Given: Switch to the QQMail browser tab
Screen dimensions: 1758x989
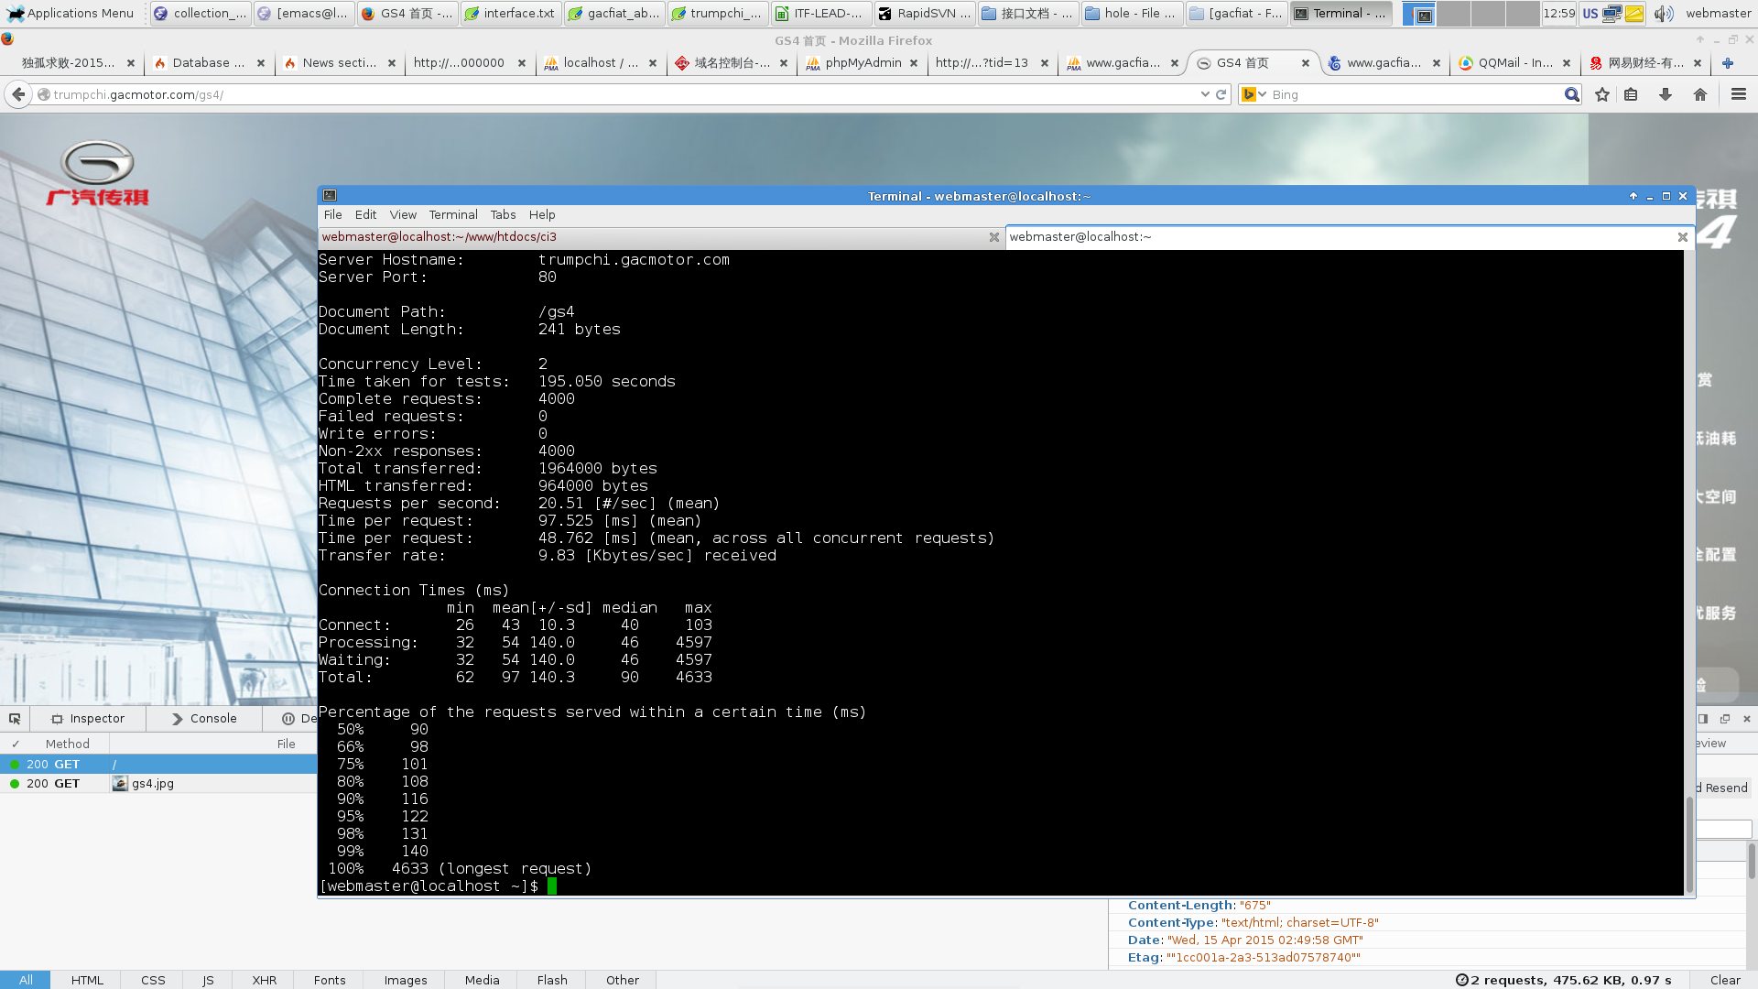Looking at the screenshot, I should click(1514, 63).
